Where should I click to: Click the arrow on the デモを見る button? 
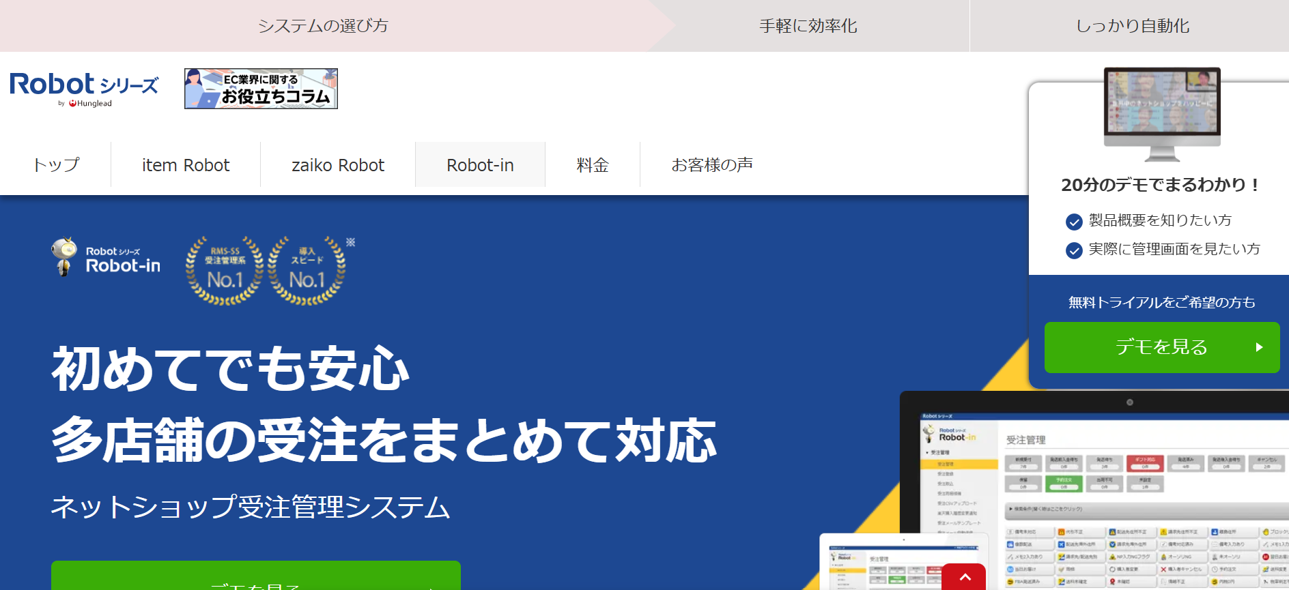click(x=1259, y=347)
